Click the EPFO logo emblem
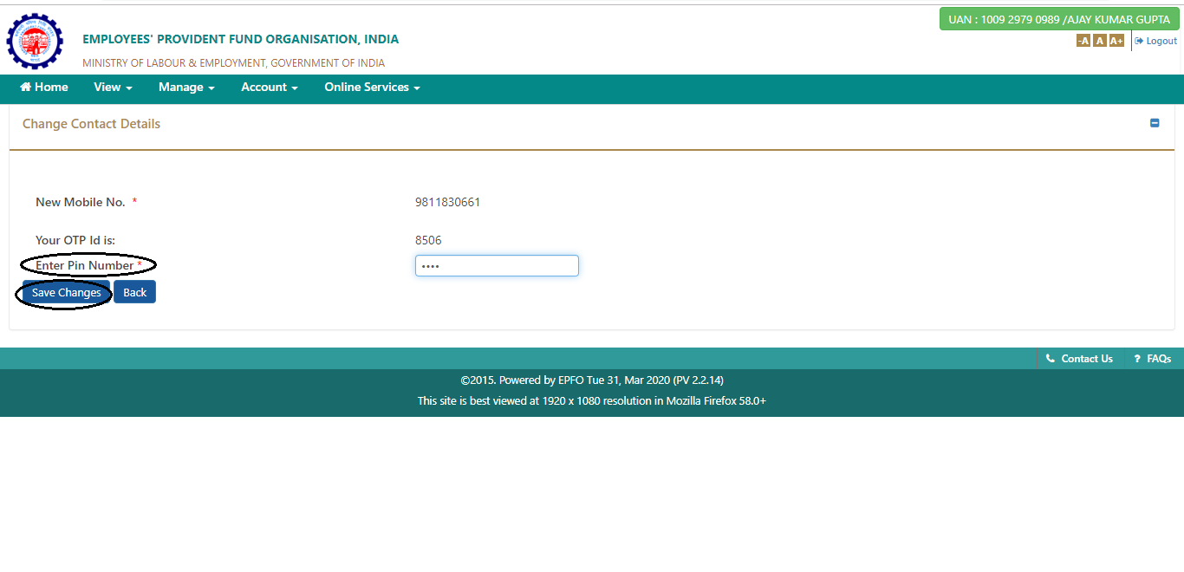The image size is (1184, 572). point(35,42)
